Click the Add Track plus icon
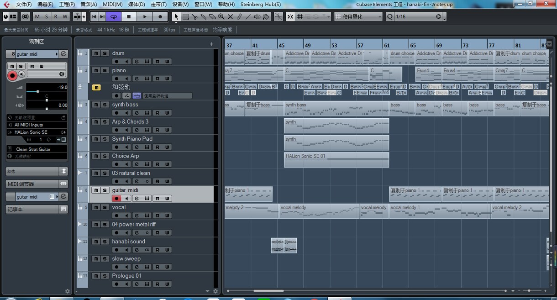Screen dimensions: 557x300 pos(211,44)
